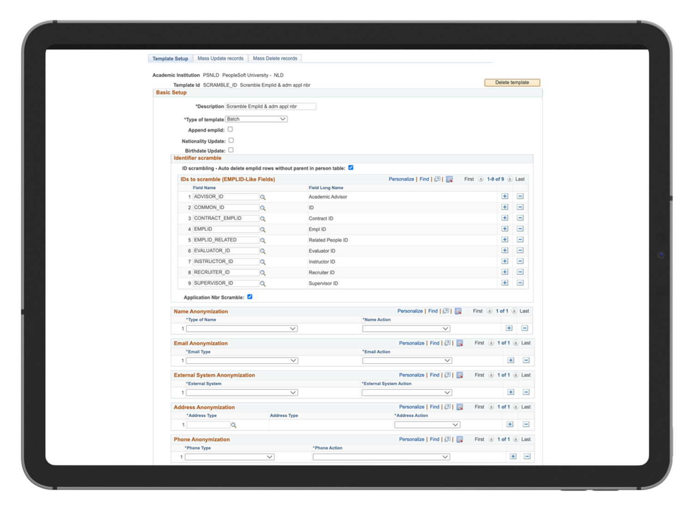Screen dimensions: 693x524
Task: Open the lookup magnifier for ADVISOR_ID
Action: (263, 196)
